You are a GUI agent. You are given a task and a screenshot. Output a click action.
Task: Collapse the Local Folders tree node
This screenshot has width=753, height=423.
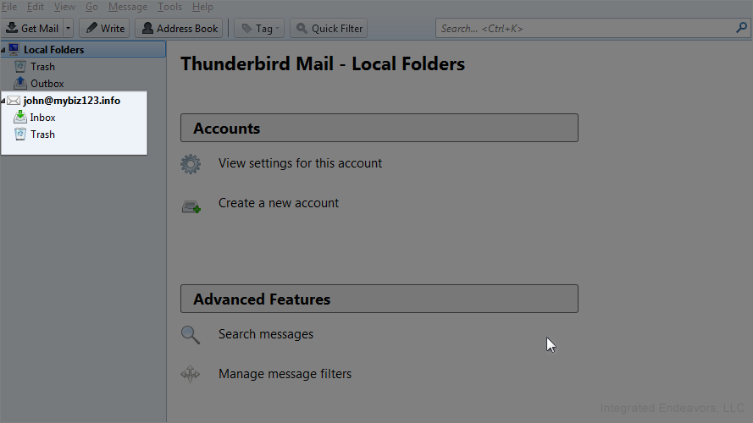(3, 50)
